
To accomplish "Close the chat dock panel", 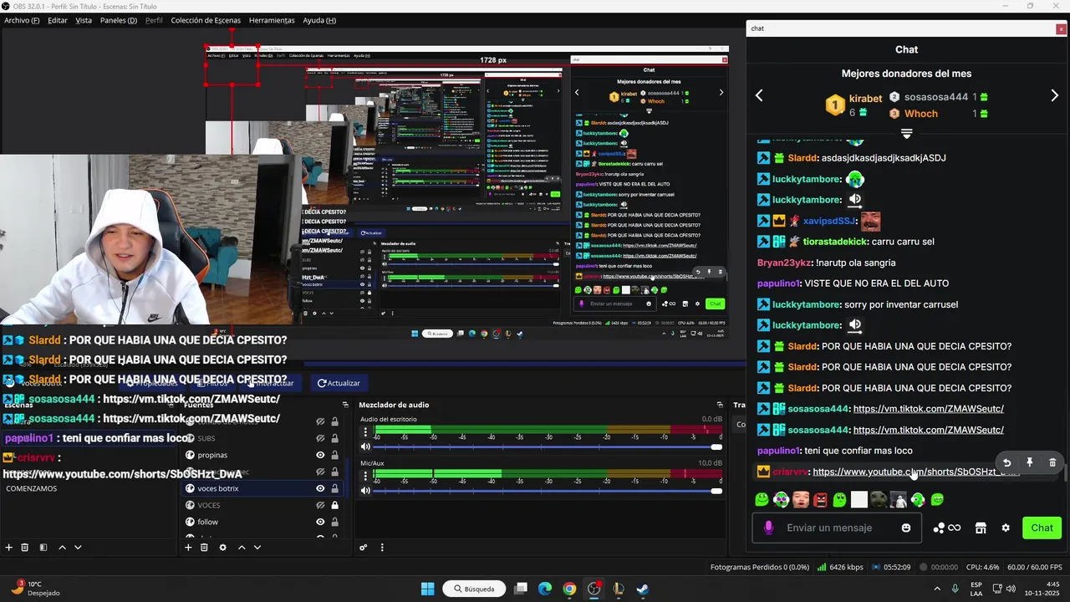I will [x=1061, y=28].
